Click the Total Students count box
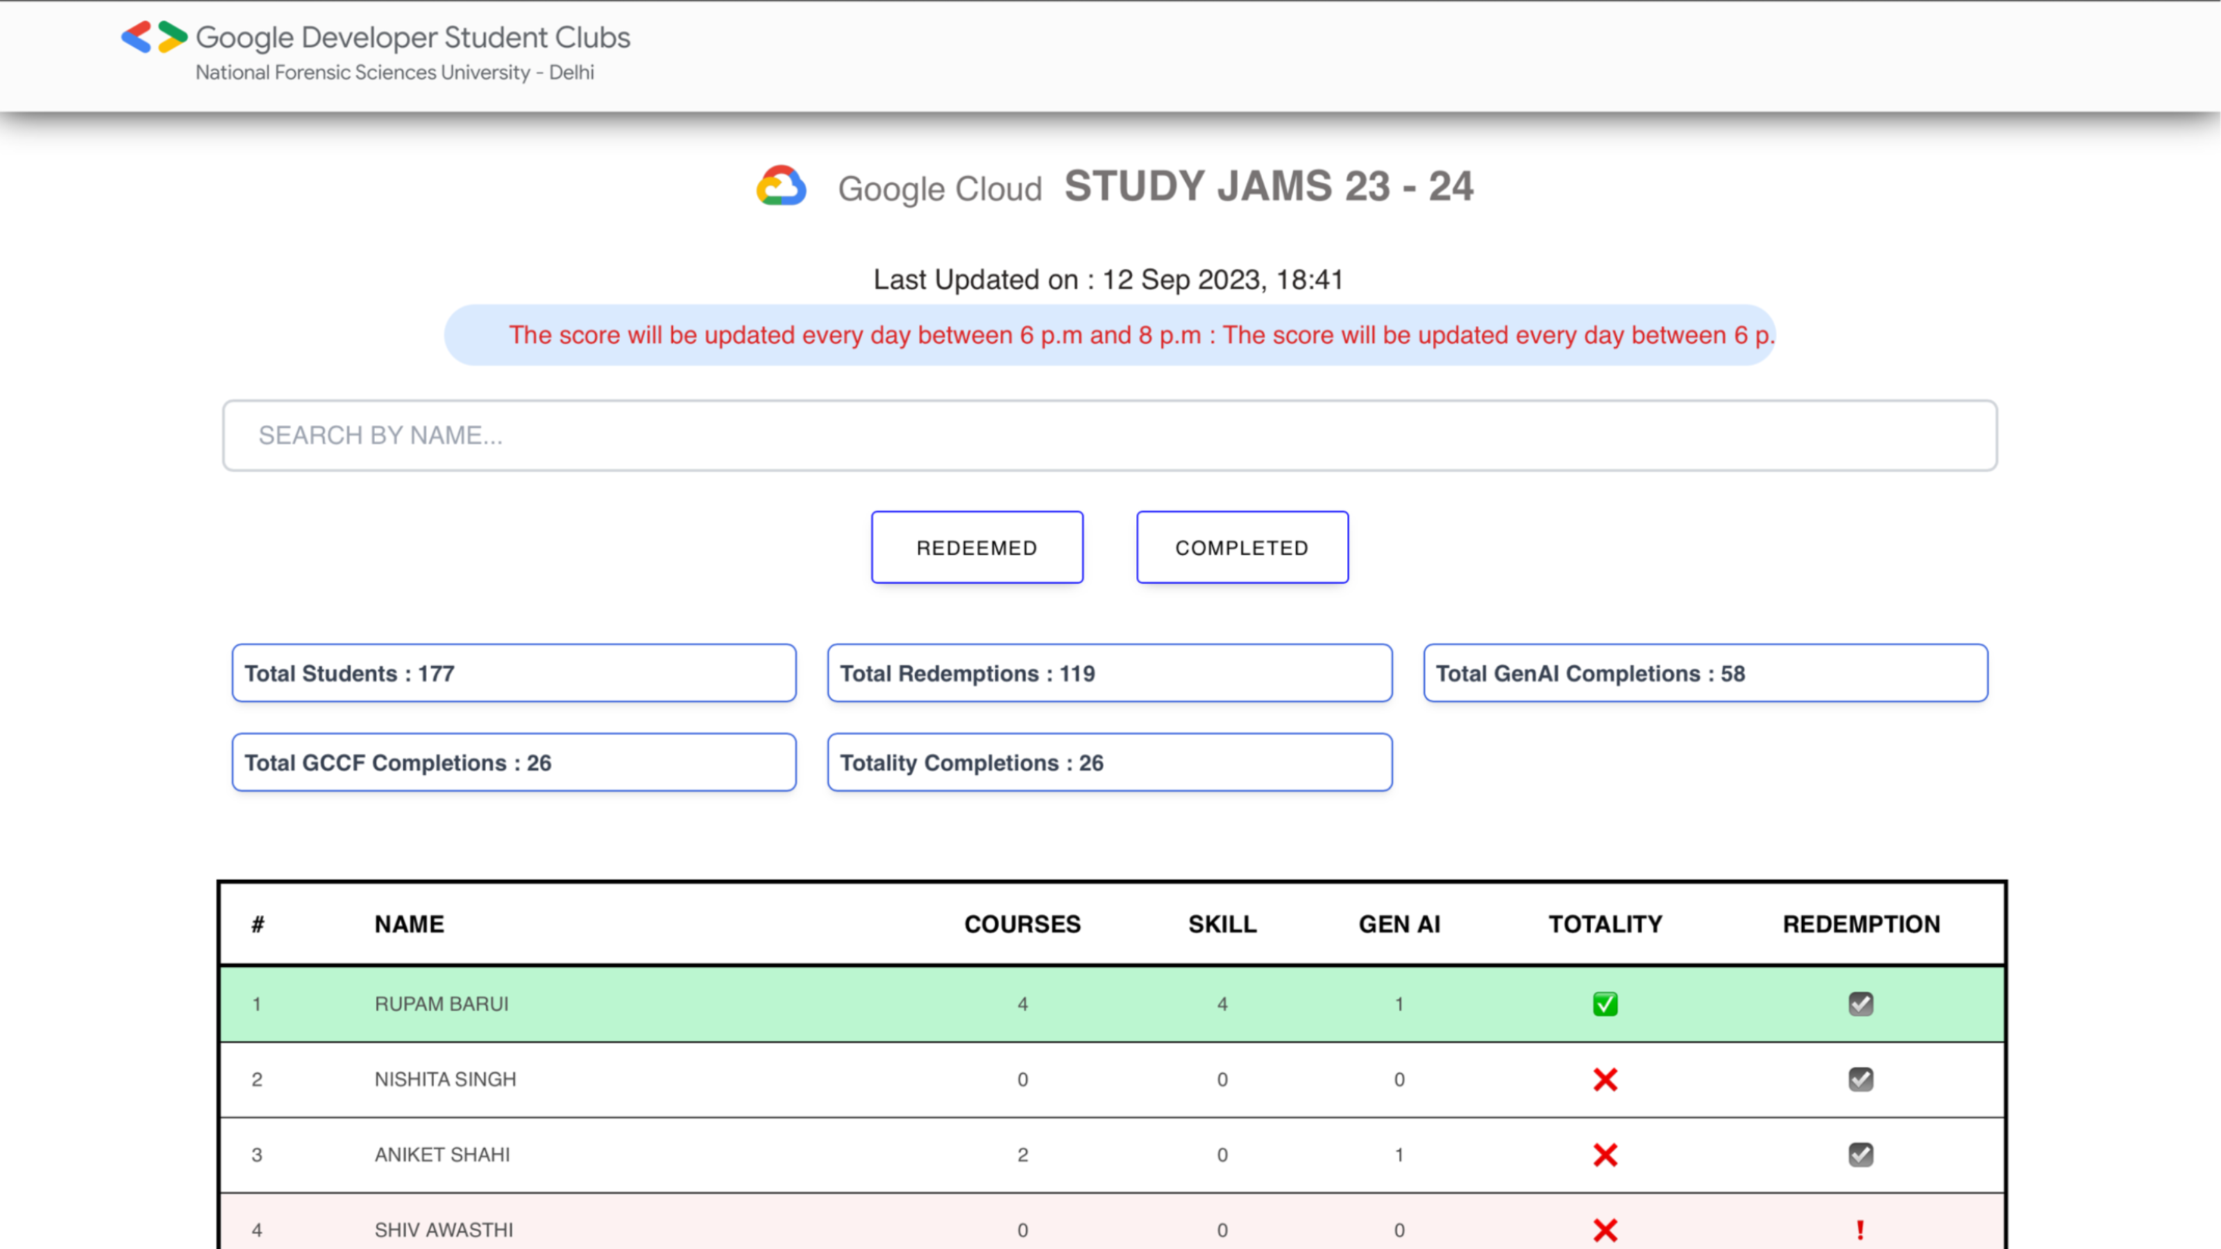Viewport: 2221px width, 1249px height. coord(513,673)
